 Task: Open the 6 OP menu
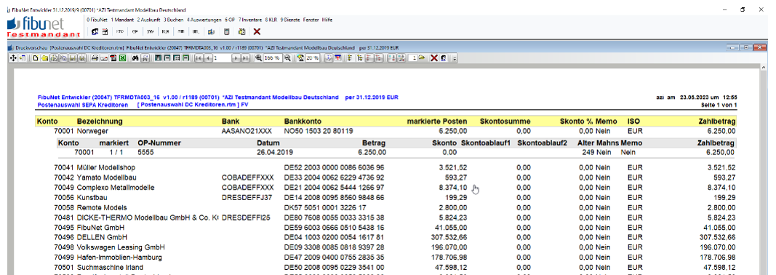pyautogui.click(x=230, y=20)
